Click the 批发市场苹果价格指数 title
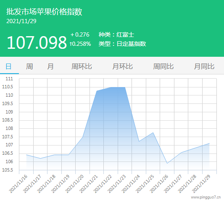Image resolution: width=224 pixels, height=201 pixels. point(44,12)
